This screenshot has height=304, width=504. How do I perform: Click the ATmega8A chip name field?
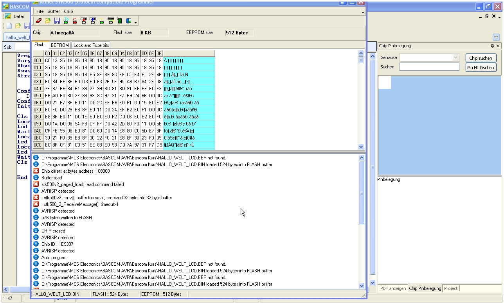coord(74,33)
